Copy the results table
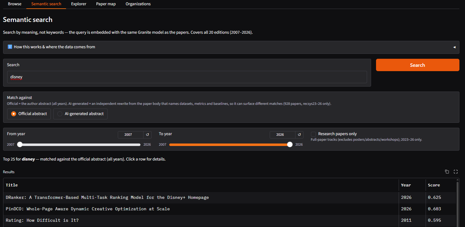This screenshot has height=227, width=465. coord(447,172)
